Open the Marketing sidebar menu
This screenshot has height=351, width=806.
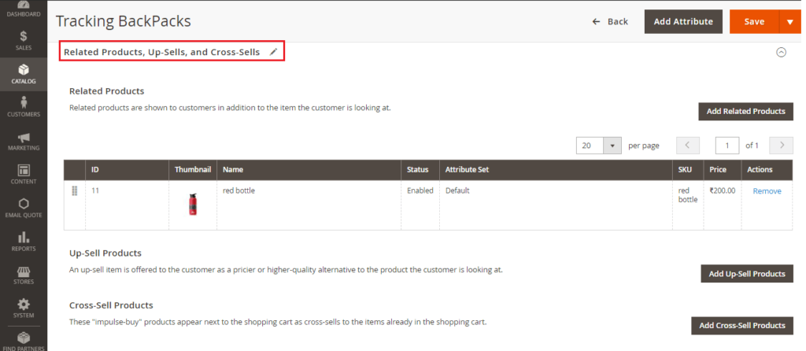[x=24, y=142]
